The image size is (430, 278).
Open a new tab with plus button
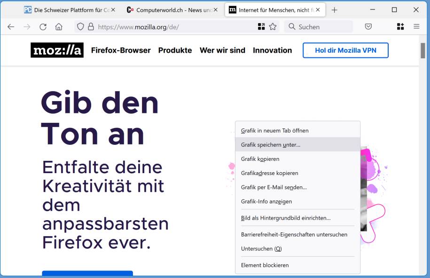[335, 10]
